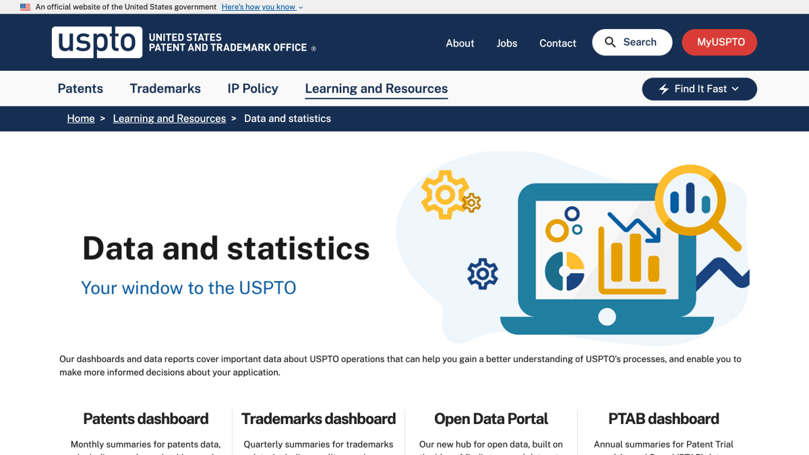This screenshot has width=809, height=455.
Task: Click the PTAB dashboard heading
Action: coord(663,419)
